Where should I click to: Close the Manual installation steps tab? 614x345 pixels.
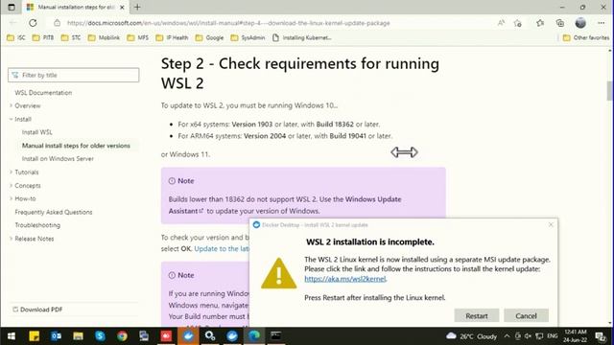[122, 7]
